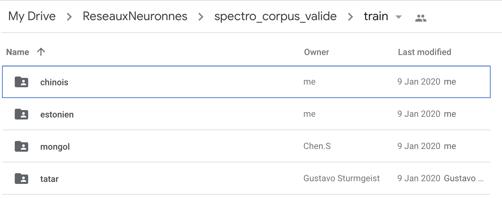Go to My Drive in breadcrumb
Viewport: 502px width, 198px height.
[x=32, y=16]
